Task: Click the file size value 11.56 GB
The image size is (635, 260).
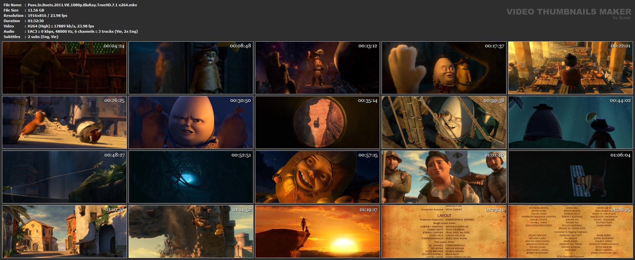Action: click(36, 10)
